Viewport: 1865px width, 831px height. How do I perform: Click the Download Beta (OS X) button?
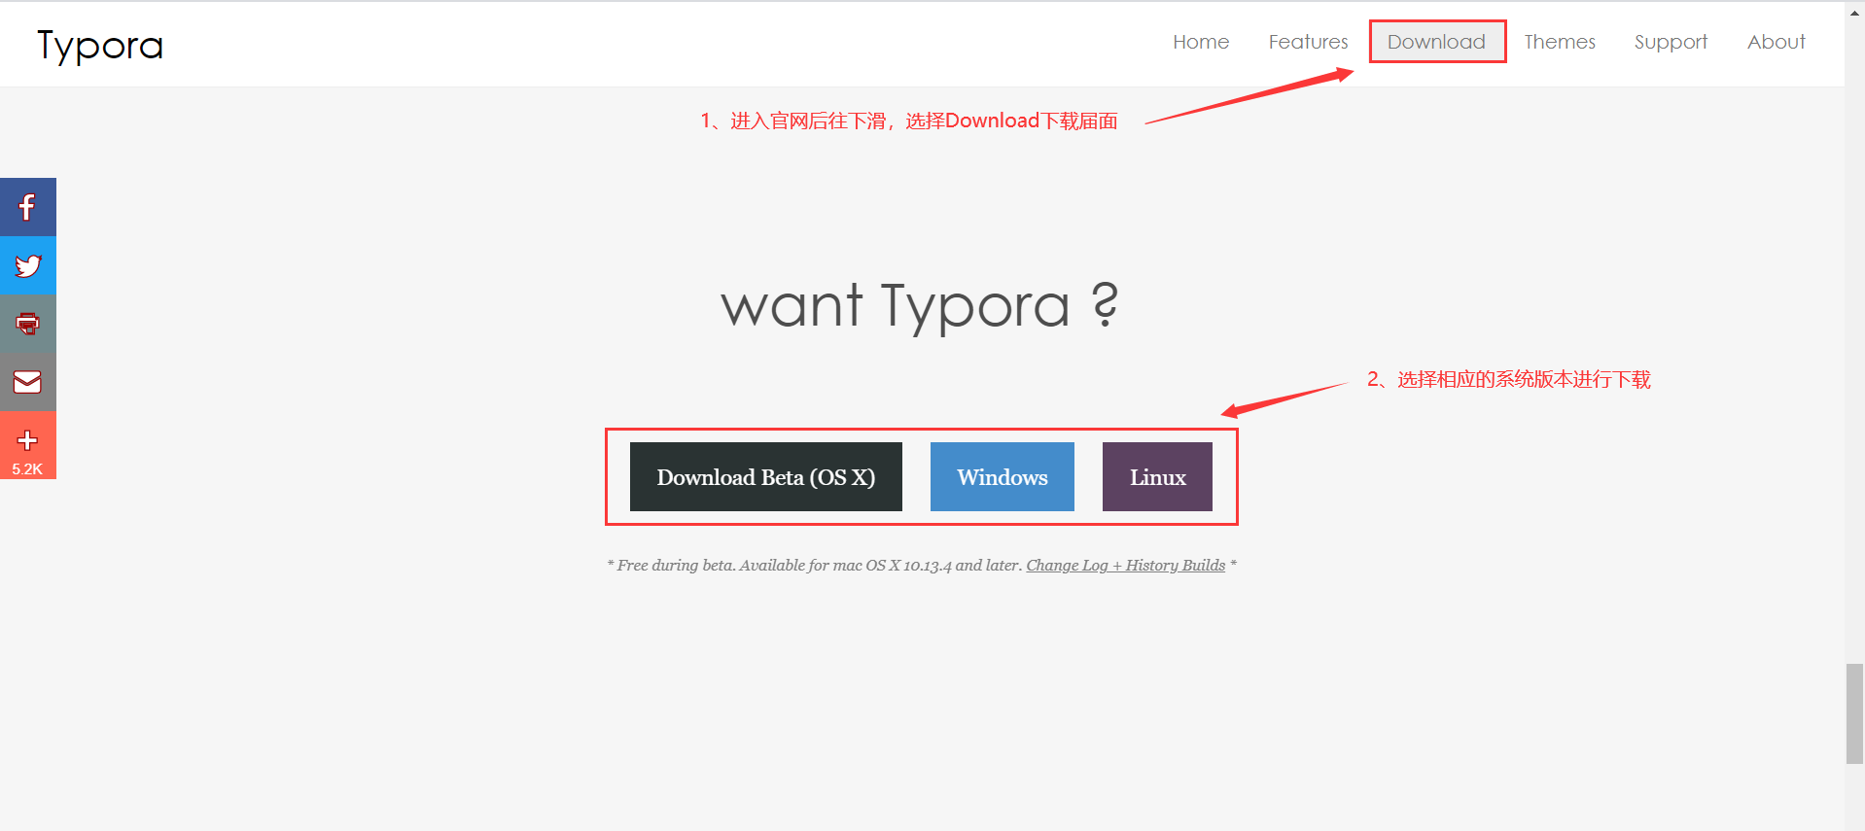click(x=766, y=476)
